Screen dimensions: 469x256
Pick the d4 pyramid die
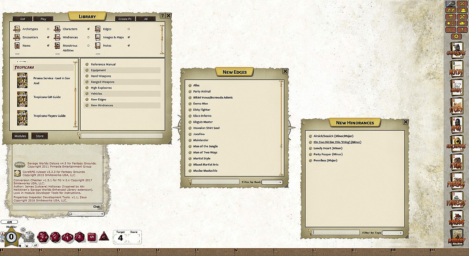tap(104, 236)
